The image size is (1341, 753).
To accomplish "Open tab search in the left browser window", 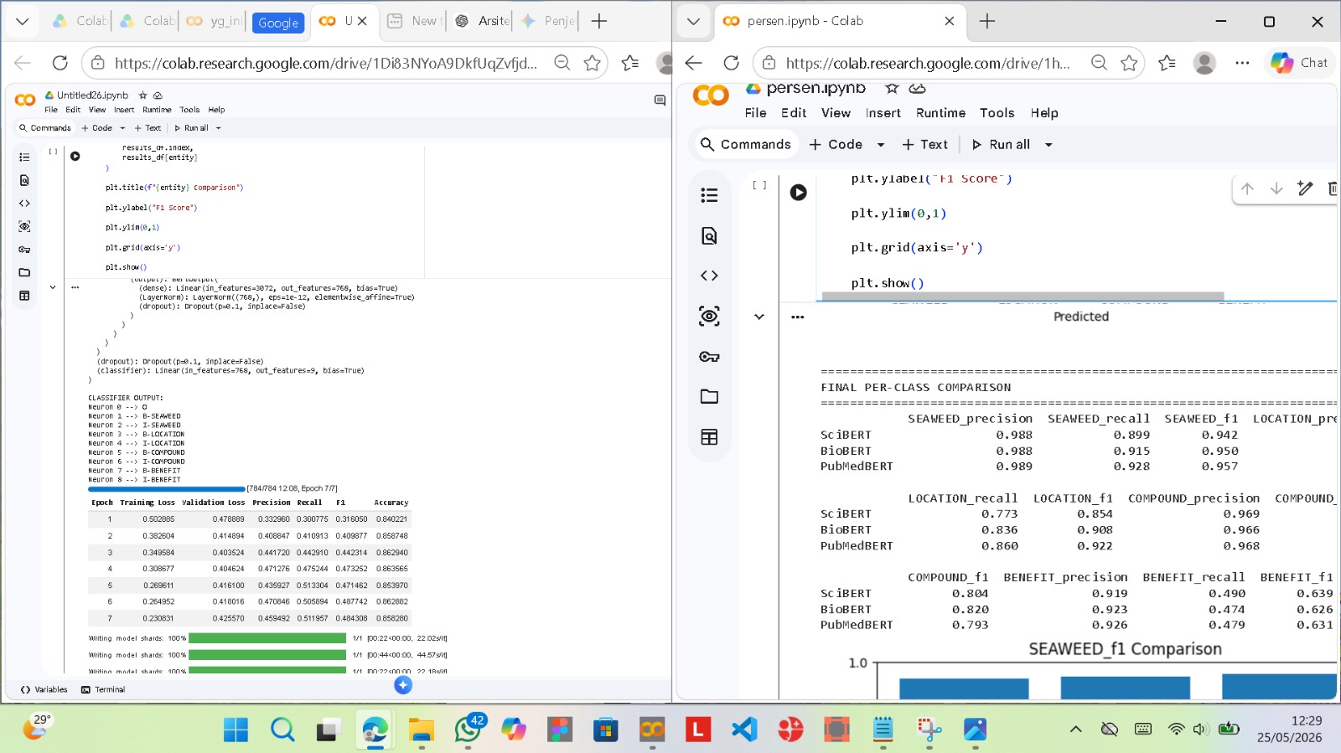I will click(x=23, y=22).
